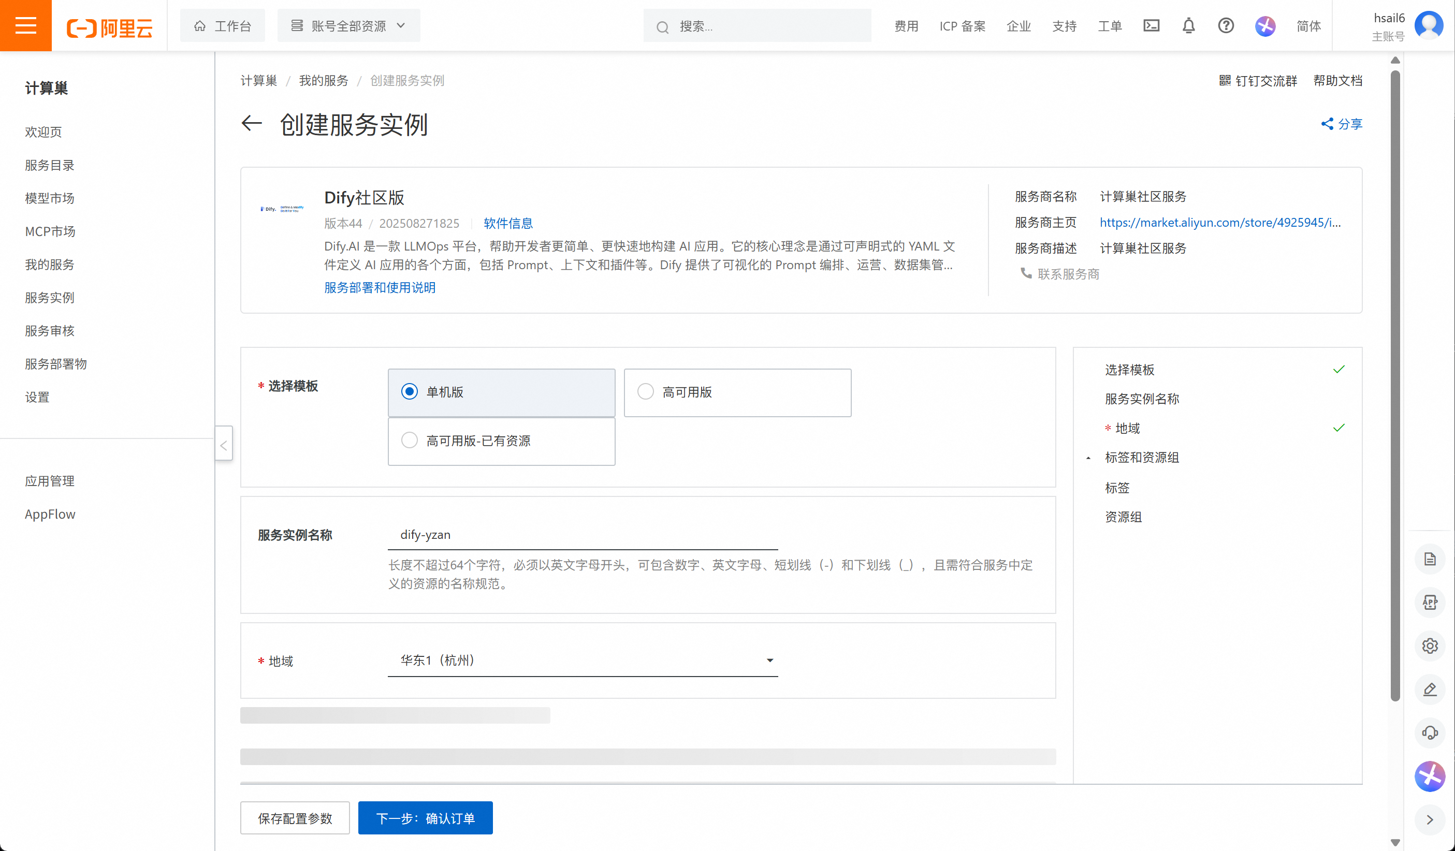This screenshot has height=851, width=1455.
Task: Open the hsail6 account avatar
Action: [x=1429, y=25]
